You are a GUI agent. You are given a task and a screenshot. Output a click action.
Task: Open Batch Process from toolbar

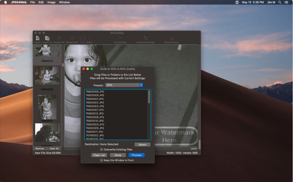pyautogui.click(x=171, y=39)
